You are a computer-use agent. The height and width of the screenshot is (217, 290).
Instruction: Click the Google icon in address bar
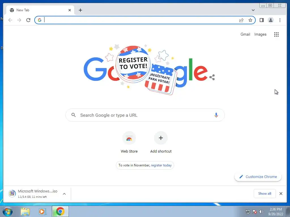click(40, 20)
